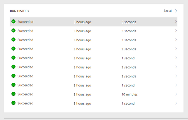188x120 pixels.
Task: Open the Succeeded label of the first run
Action: (x=25, y=22)
